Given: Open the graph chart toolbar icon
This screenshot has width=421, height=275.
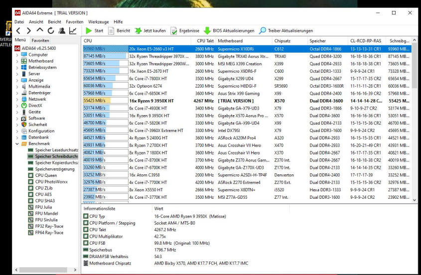Looking at the screenshot, I should tap(73, 30).
